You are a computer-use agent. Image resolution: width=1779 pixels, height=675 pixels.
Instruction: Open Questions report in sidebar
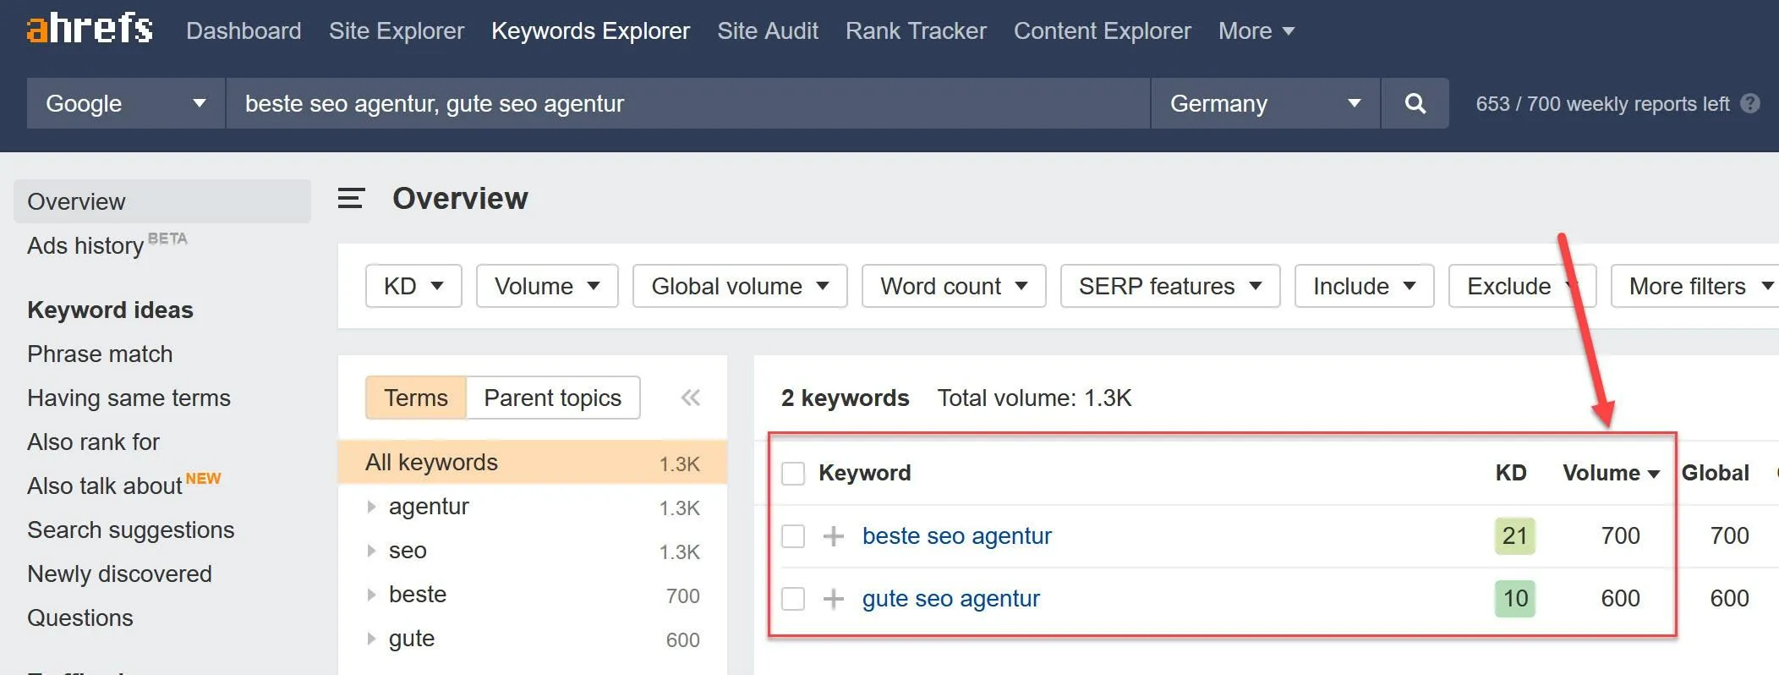80,617
